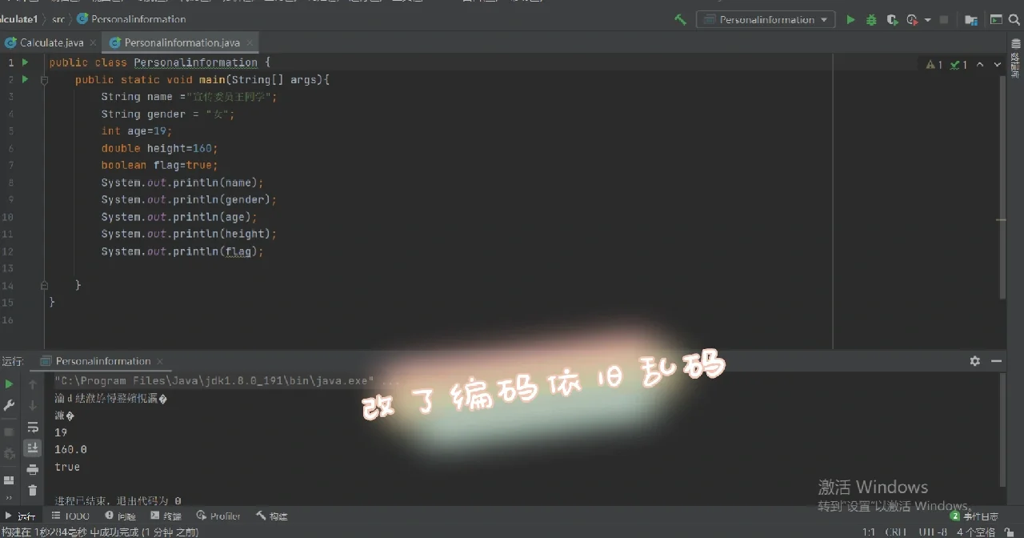Open the TODO tool window
Viewport: 1024px width, 538px height.
point(70,516)
